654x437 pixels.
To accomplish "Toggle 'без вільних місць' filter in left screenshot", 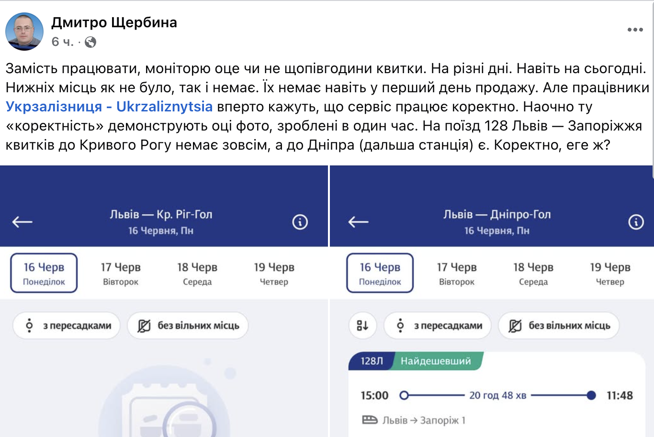I will pyautogui.click(x=188, y=326).
